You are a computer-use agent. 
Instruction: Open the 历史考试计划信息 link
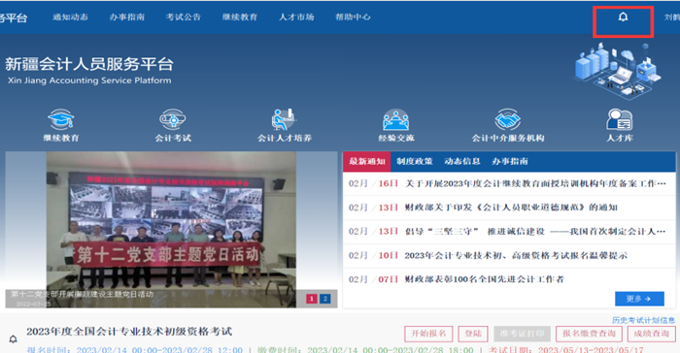pyautogui.click(x=643, y=320)
